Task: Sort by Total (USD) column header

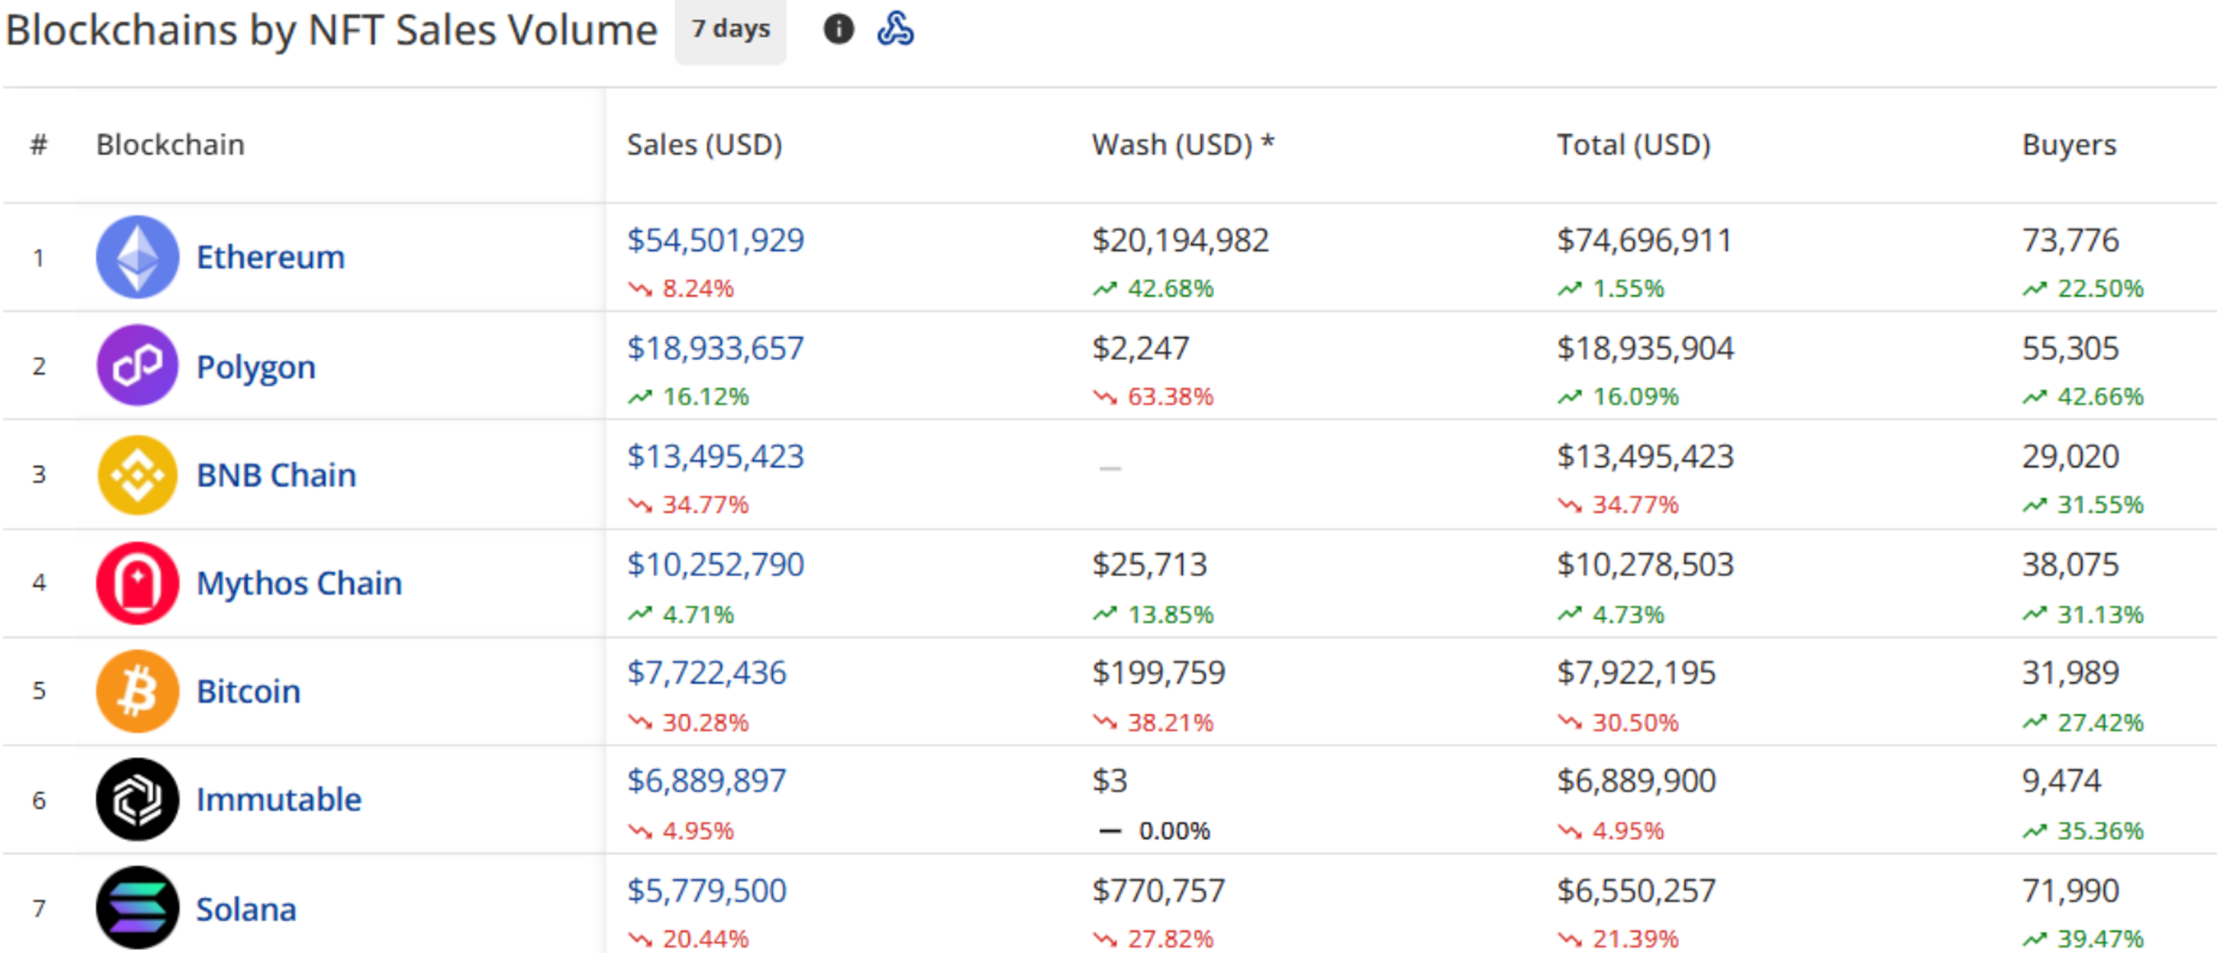Action: 1633,144
